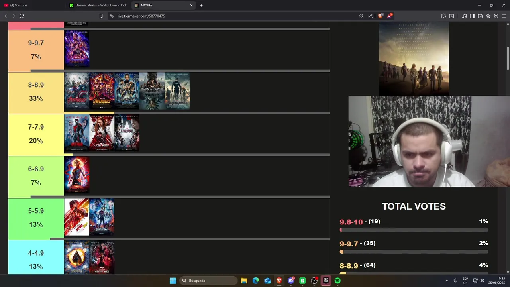Screen dimensions: 510x287
Task: Open Leo AI sparkle icon
Action: 488,16
